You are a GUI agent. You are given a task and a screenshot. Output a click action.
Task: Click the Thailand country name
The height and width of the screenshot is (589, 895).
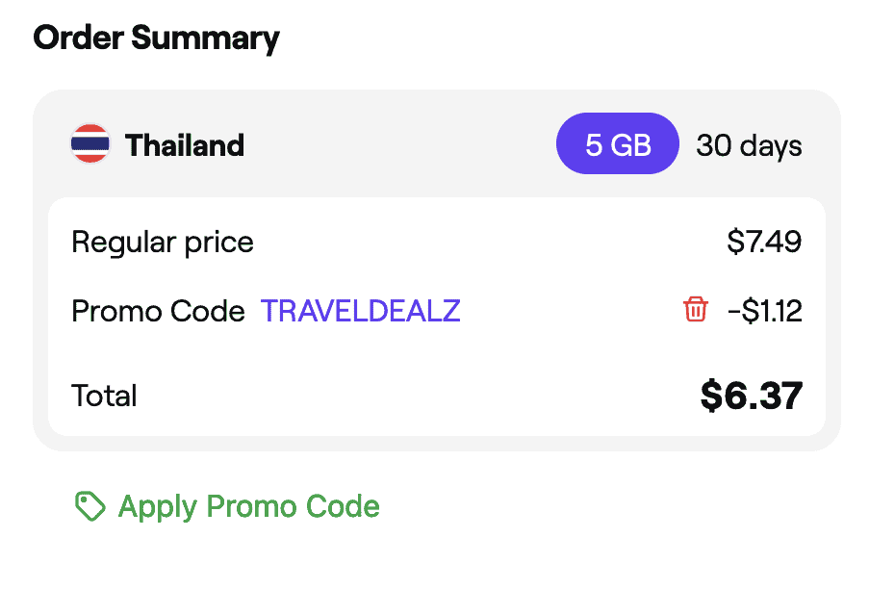pos(185,145)
